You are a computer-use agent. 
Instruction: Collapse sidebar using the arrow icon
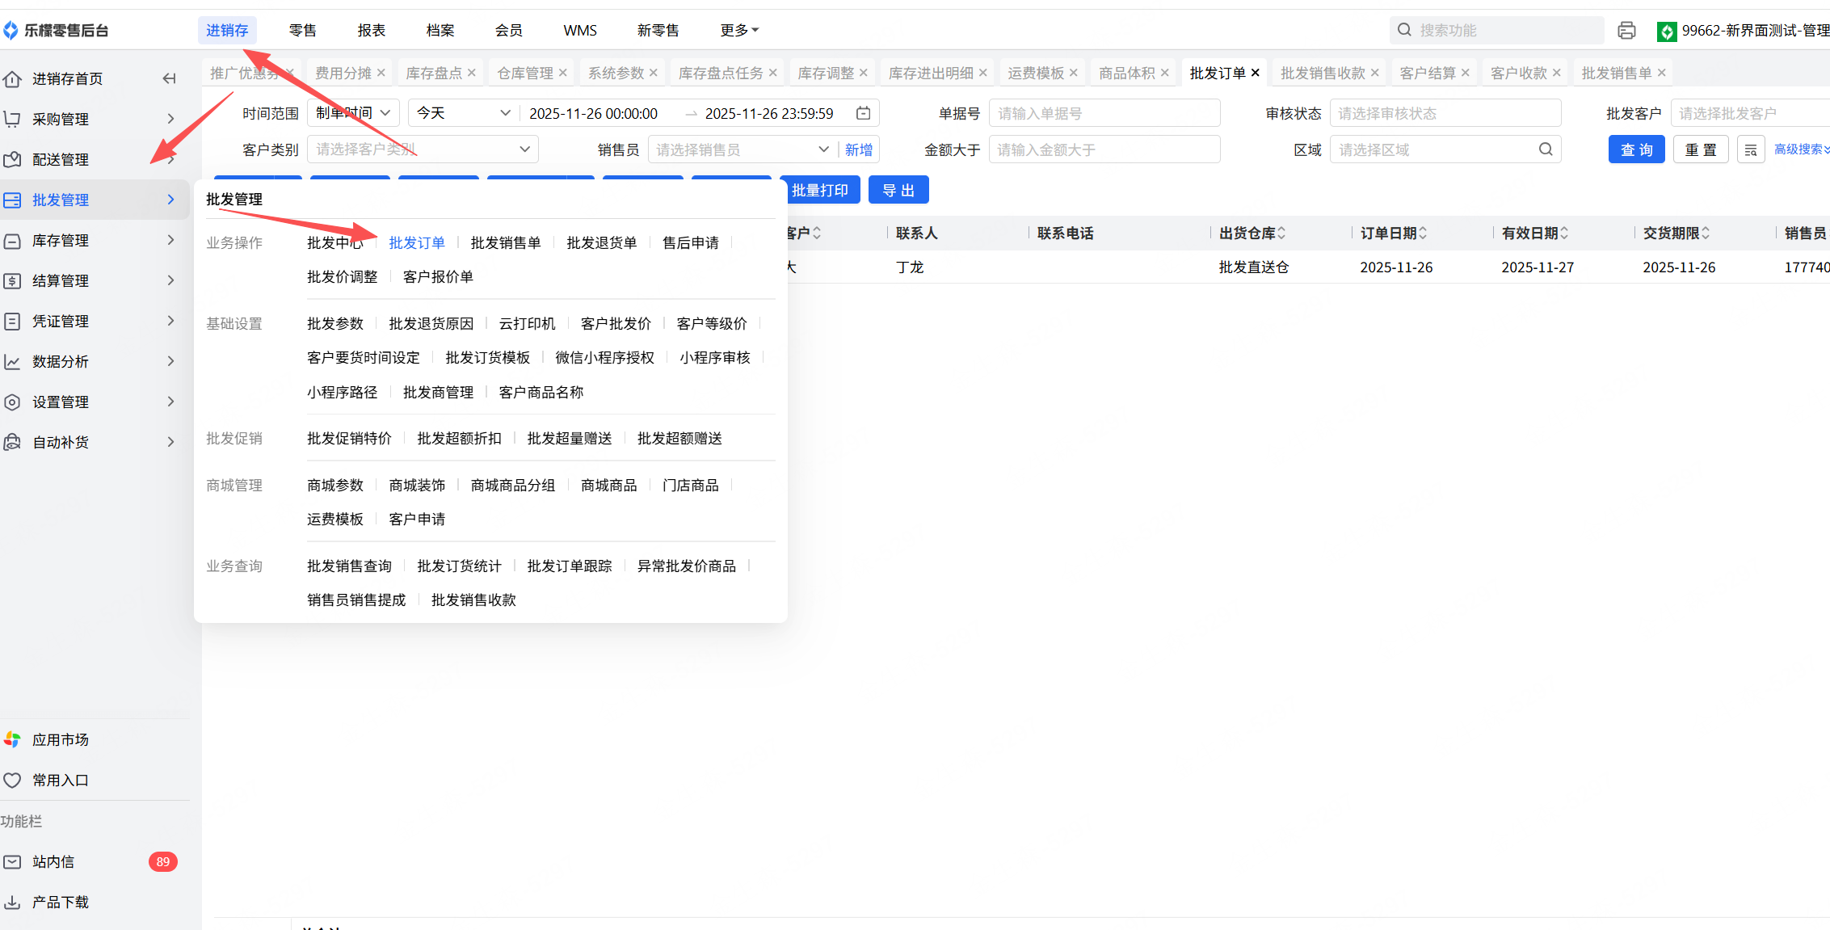[x=169, y=78]
